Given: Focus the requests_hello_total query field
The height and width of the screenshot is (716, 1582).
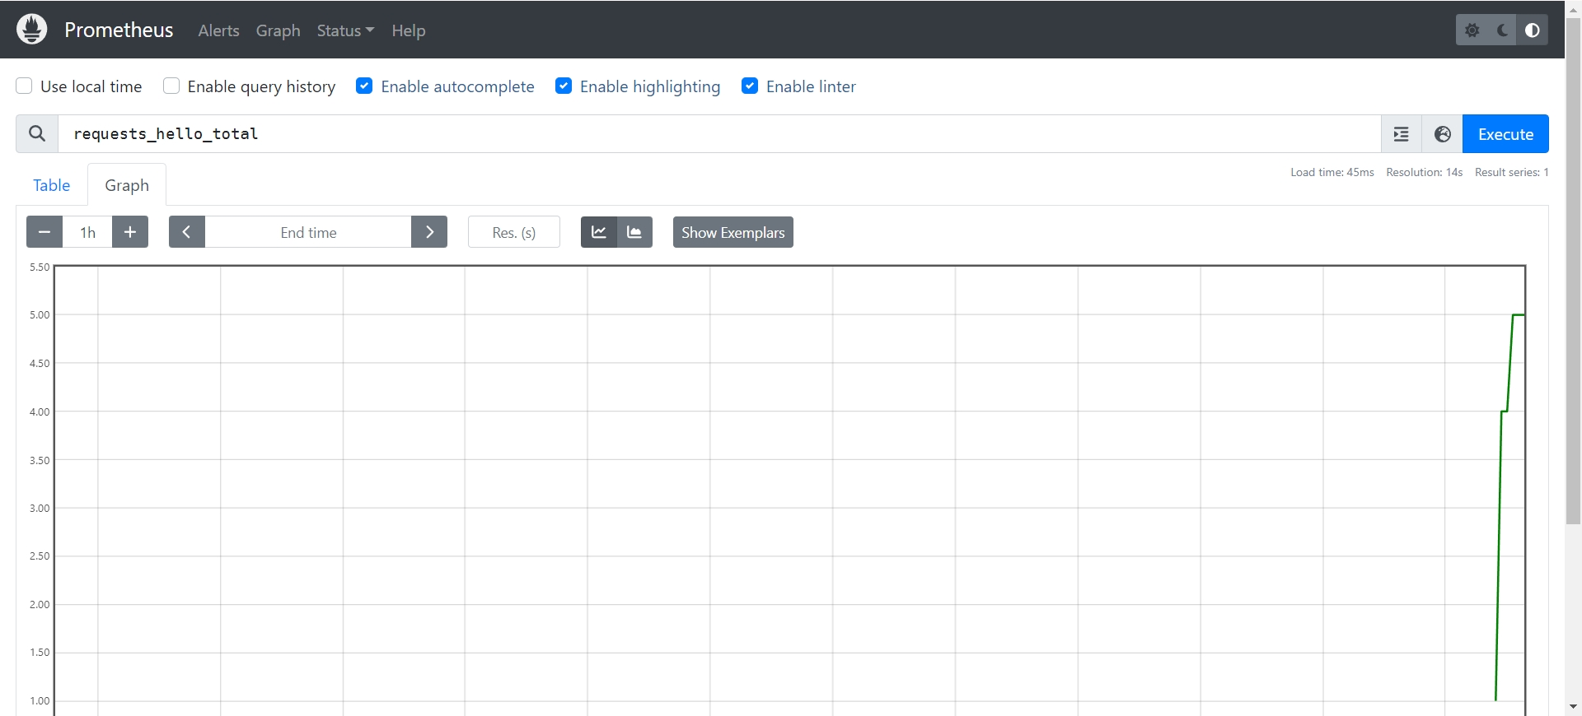Looking at the screenshot, I should tap(719, 134).
